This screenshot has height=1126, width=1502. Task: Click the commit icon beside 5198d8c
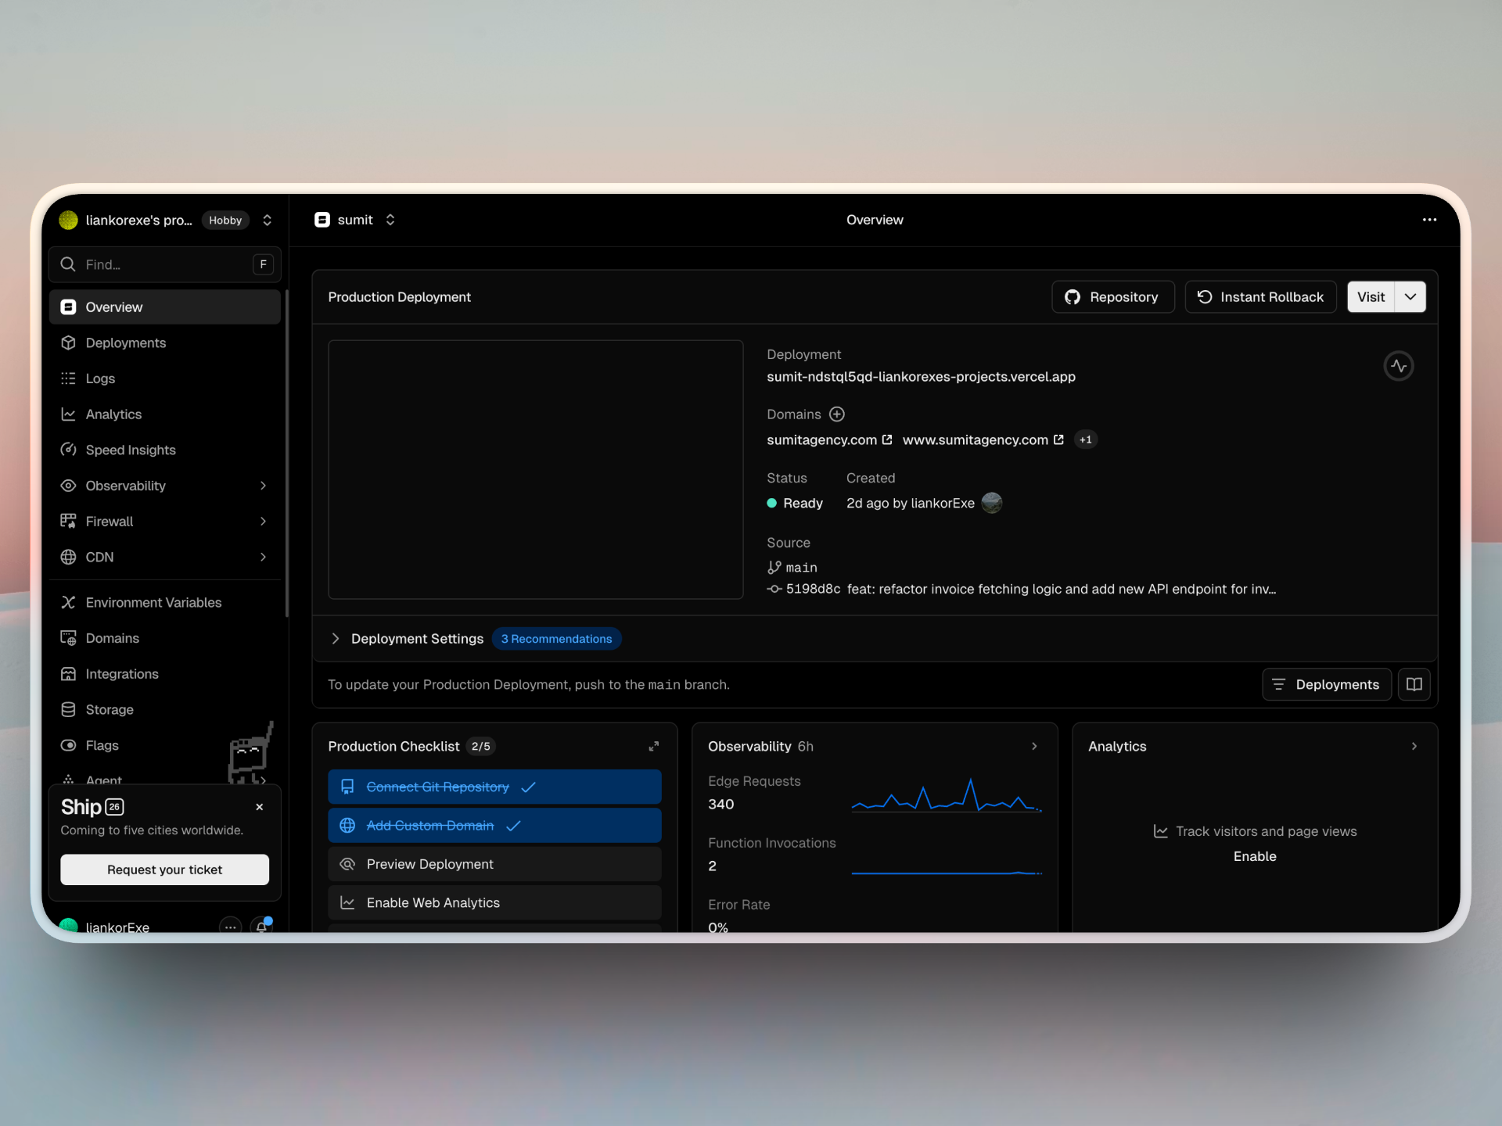[x=774, y=589]
